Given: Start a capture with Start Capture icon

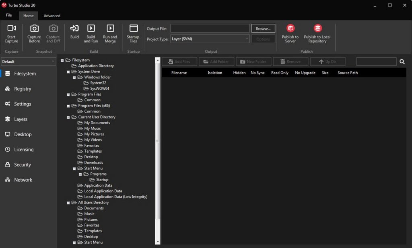Looking at the screenshot, I should coord(11,28).
